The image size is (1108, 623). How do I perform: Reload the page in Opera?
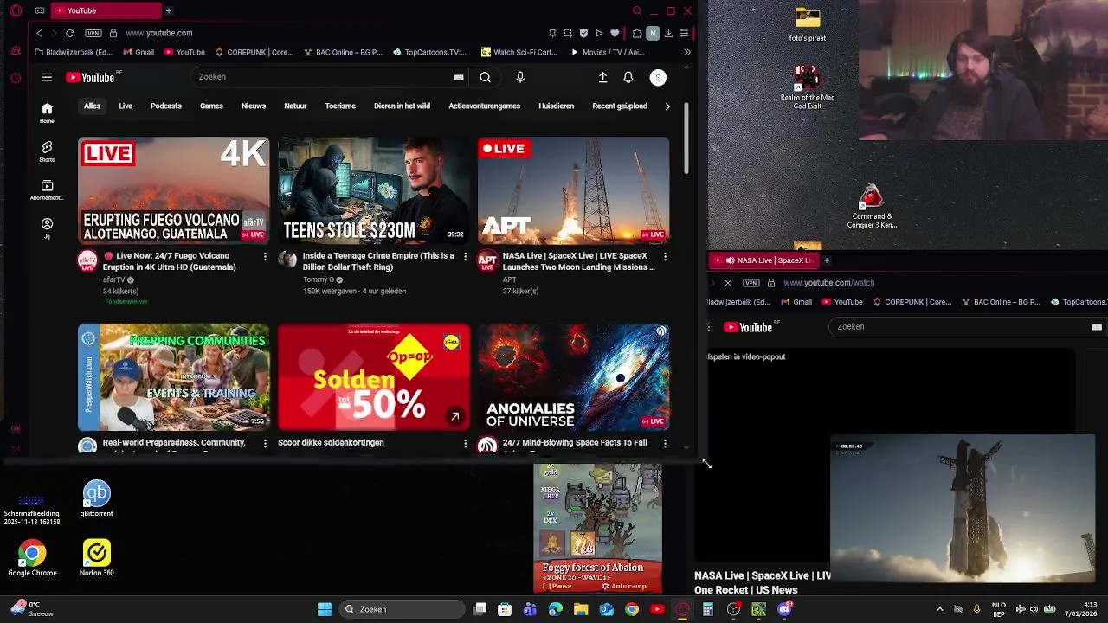(70, 33)
